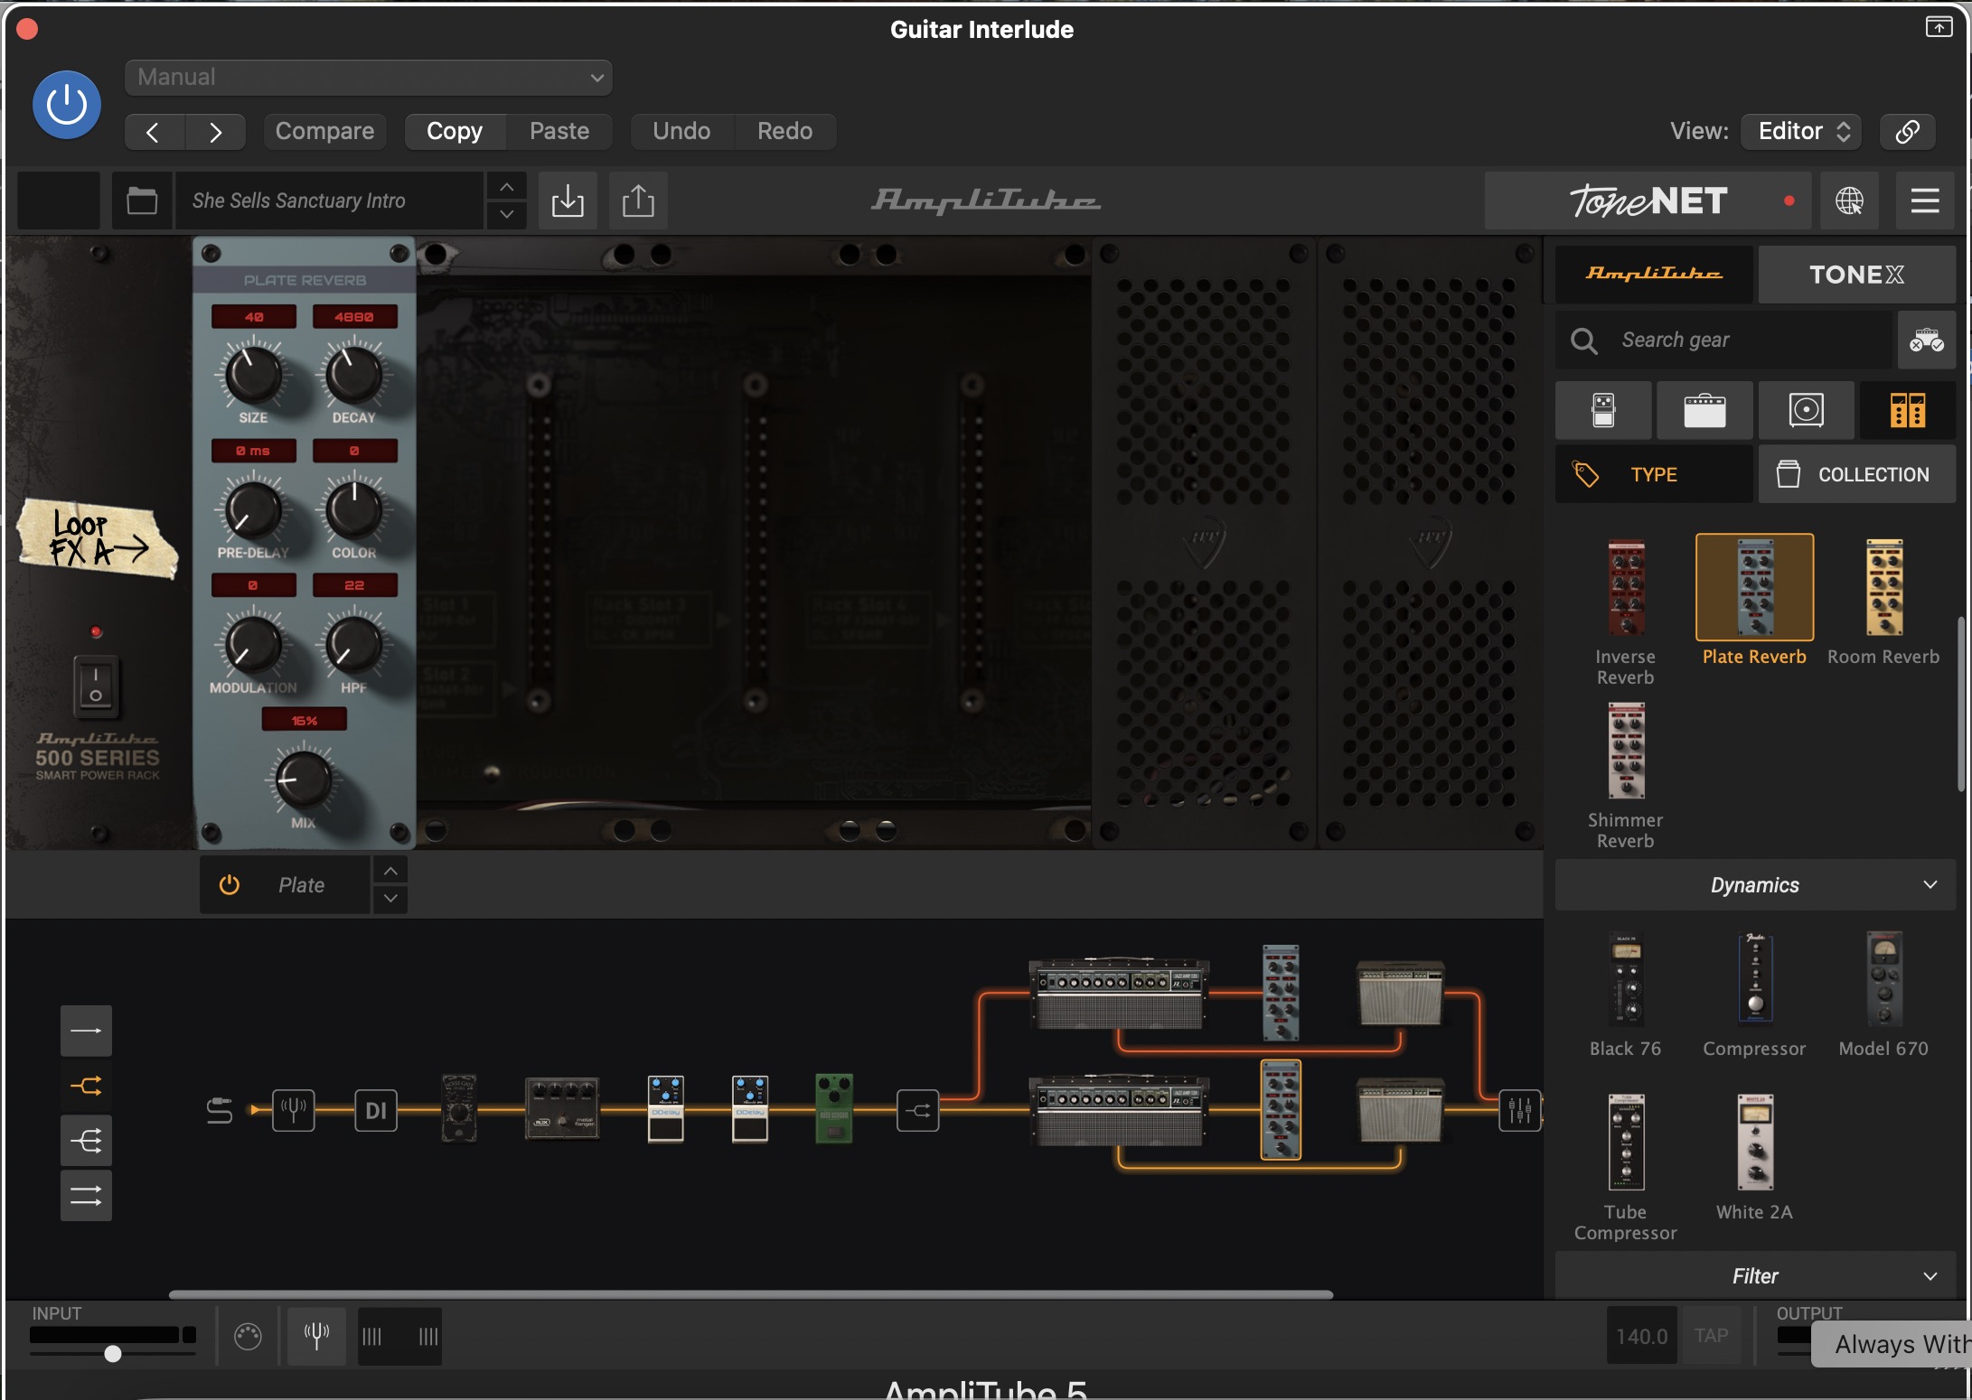Open the Manual preset dropdown
1972x1400 pixels.
tap(369, 78)
